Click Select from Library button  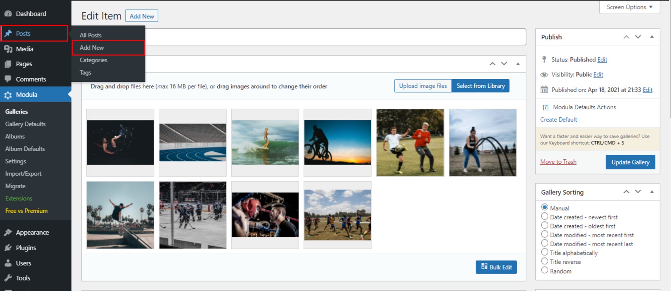click(x=481, y=86)
